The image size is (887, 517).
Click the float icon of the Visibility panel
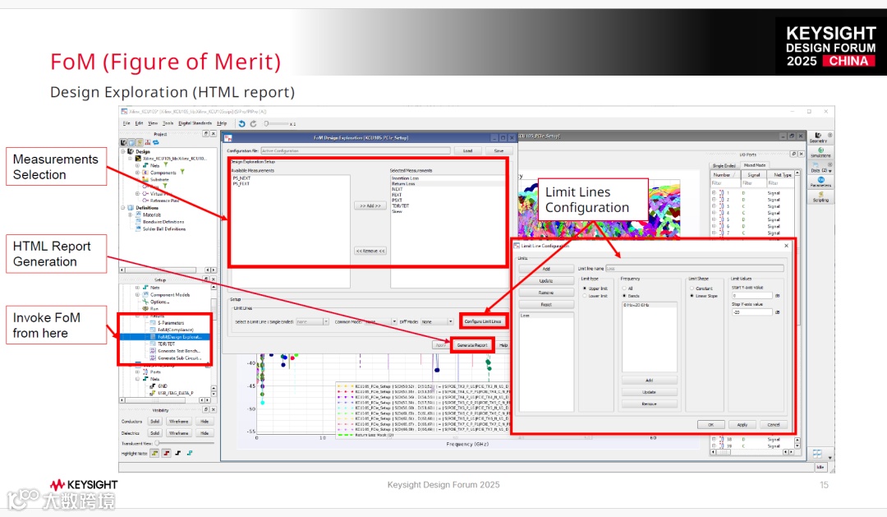click(206, 409)
